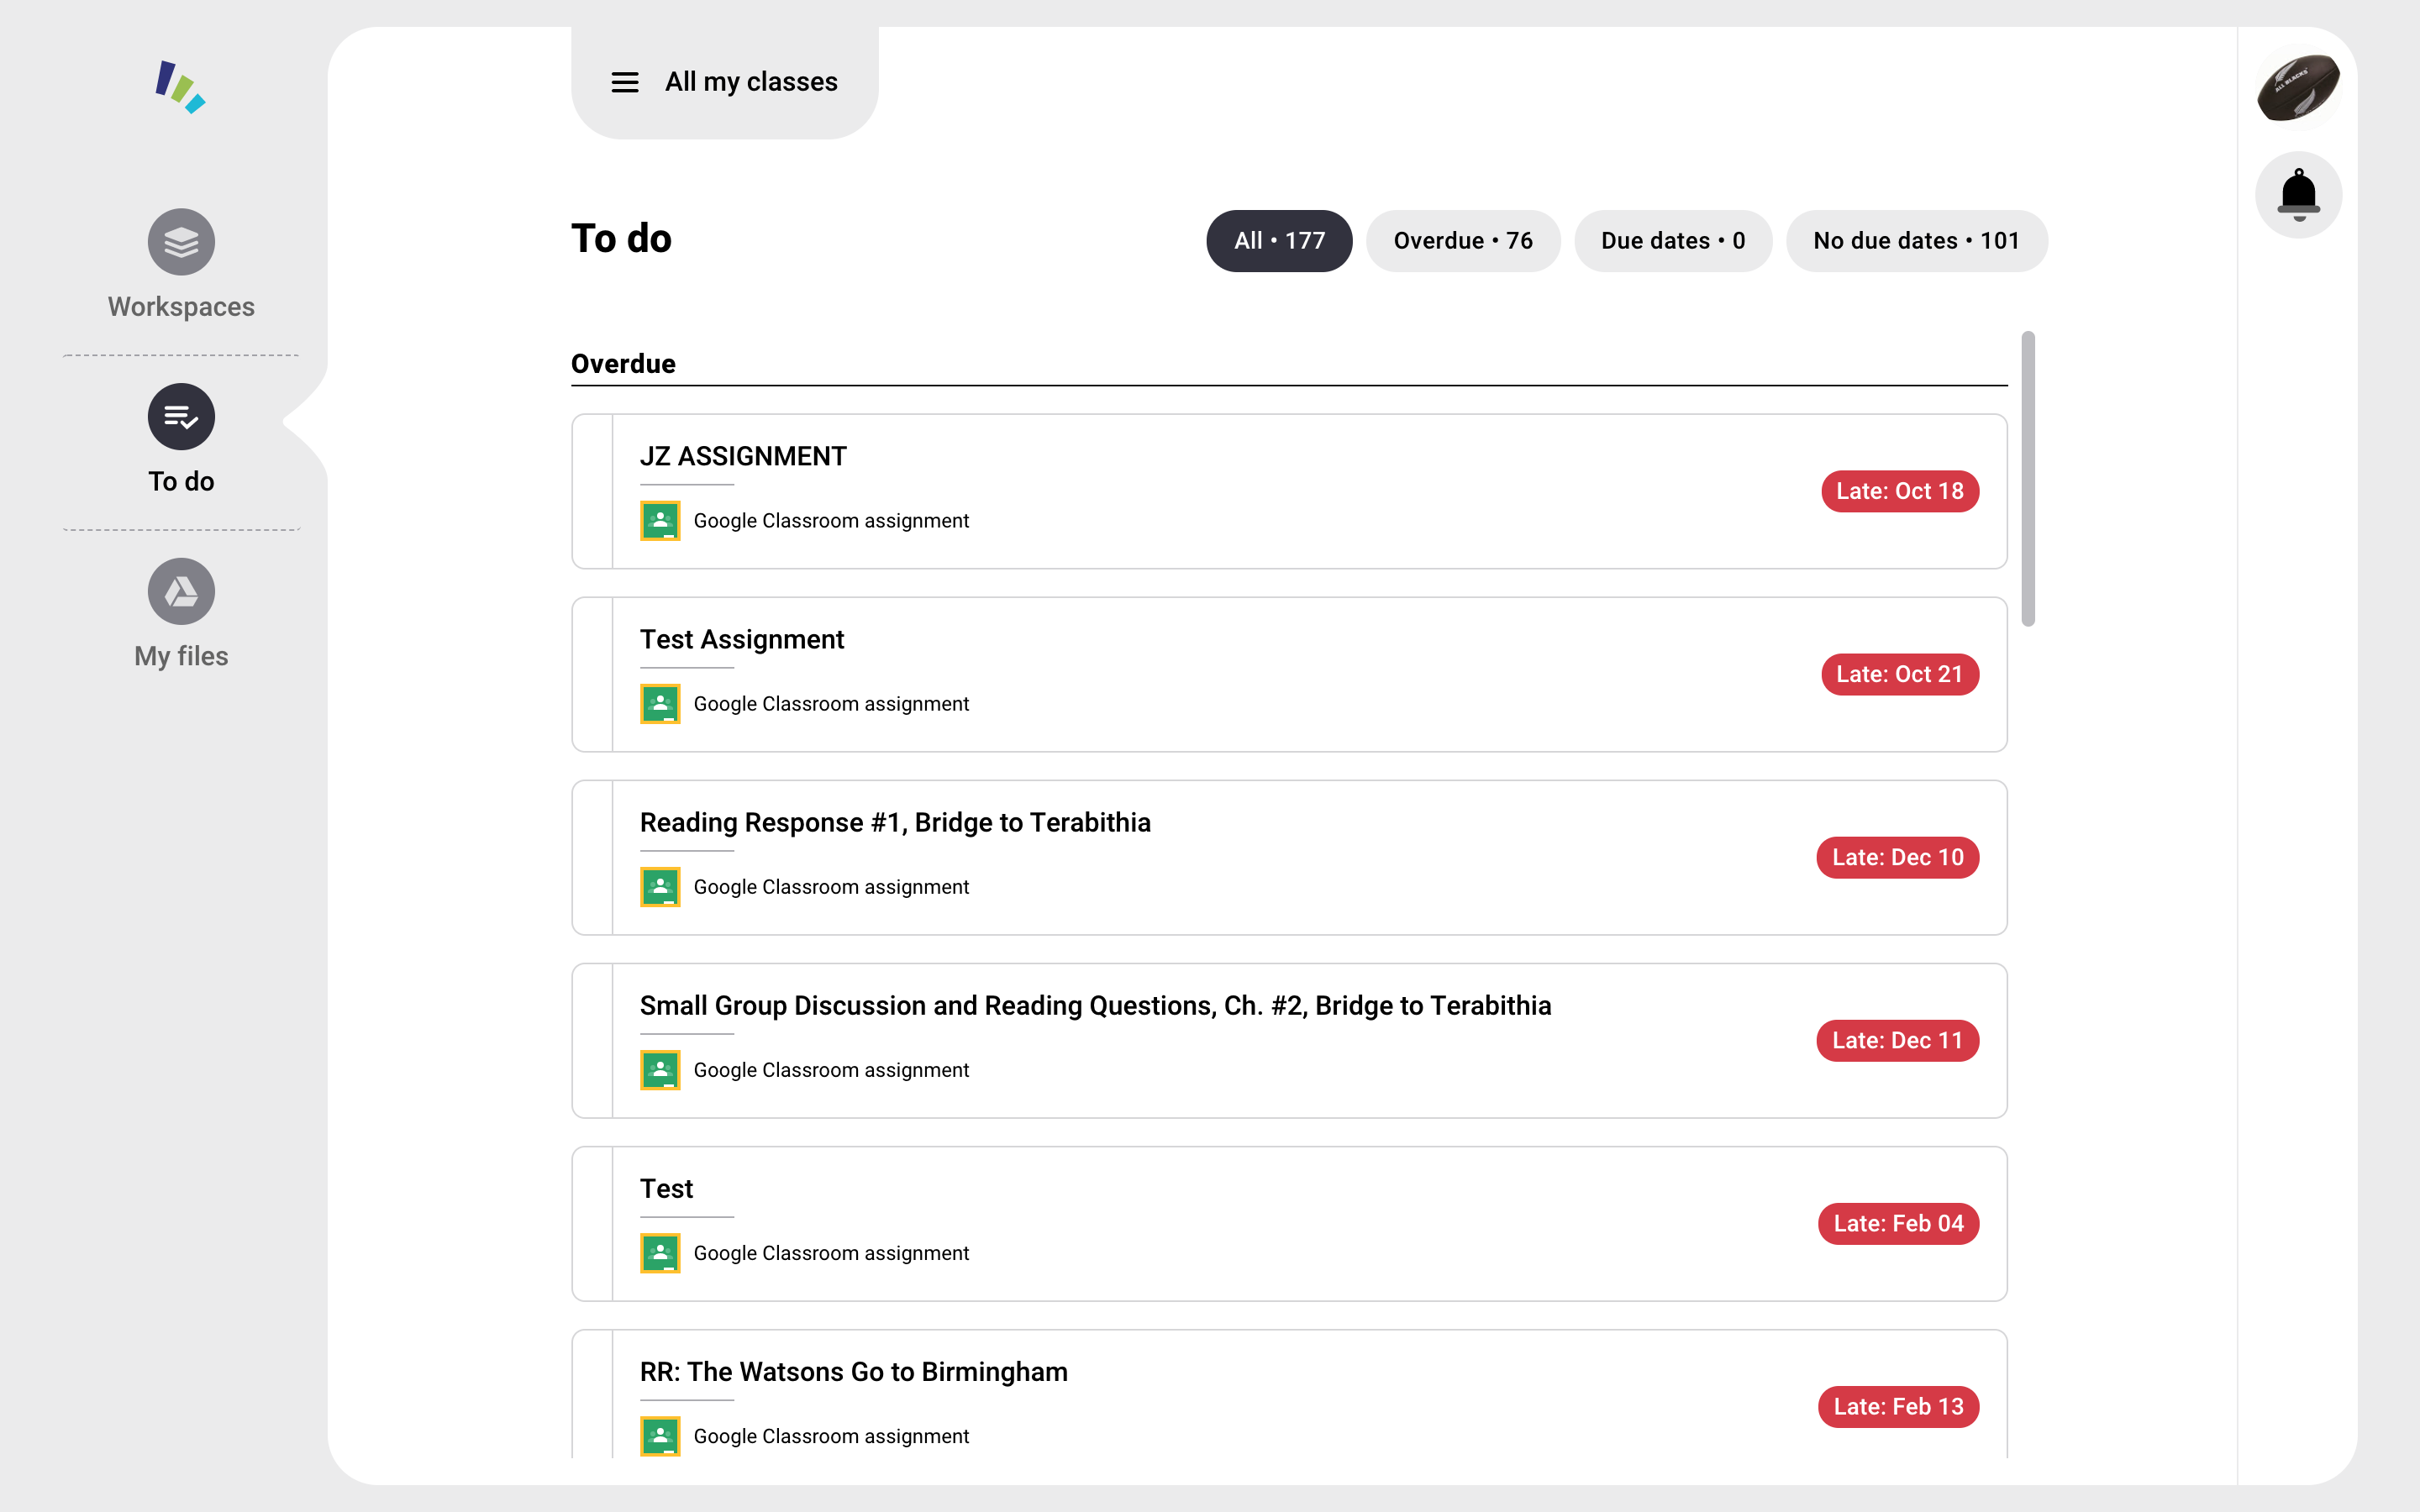
Task: Filter by Due dates • 0
Action: click(1673, 241)
